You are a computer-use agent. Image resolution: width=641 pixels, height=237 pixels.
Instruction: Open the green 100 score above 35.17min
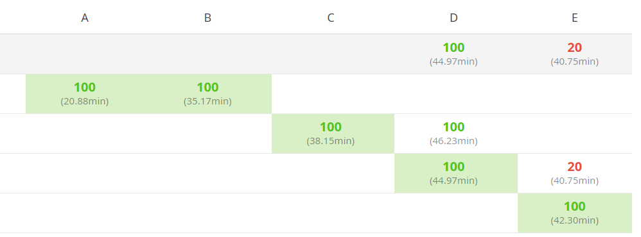click(207, 87)
